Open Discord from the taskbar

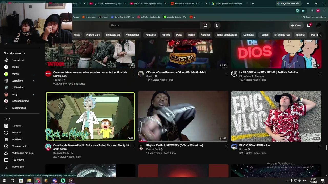55,181
